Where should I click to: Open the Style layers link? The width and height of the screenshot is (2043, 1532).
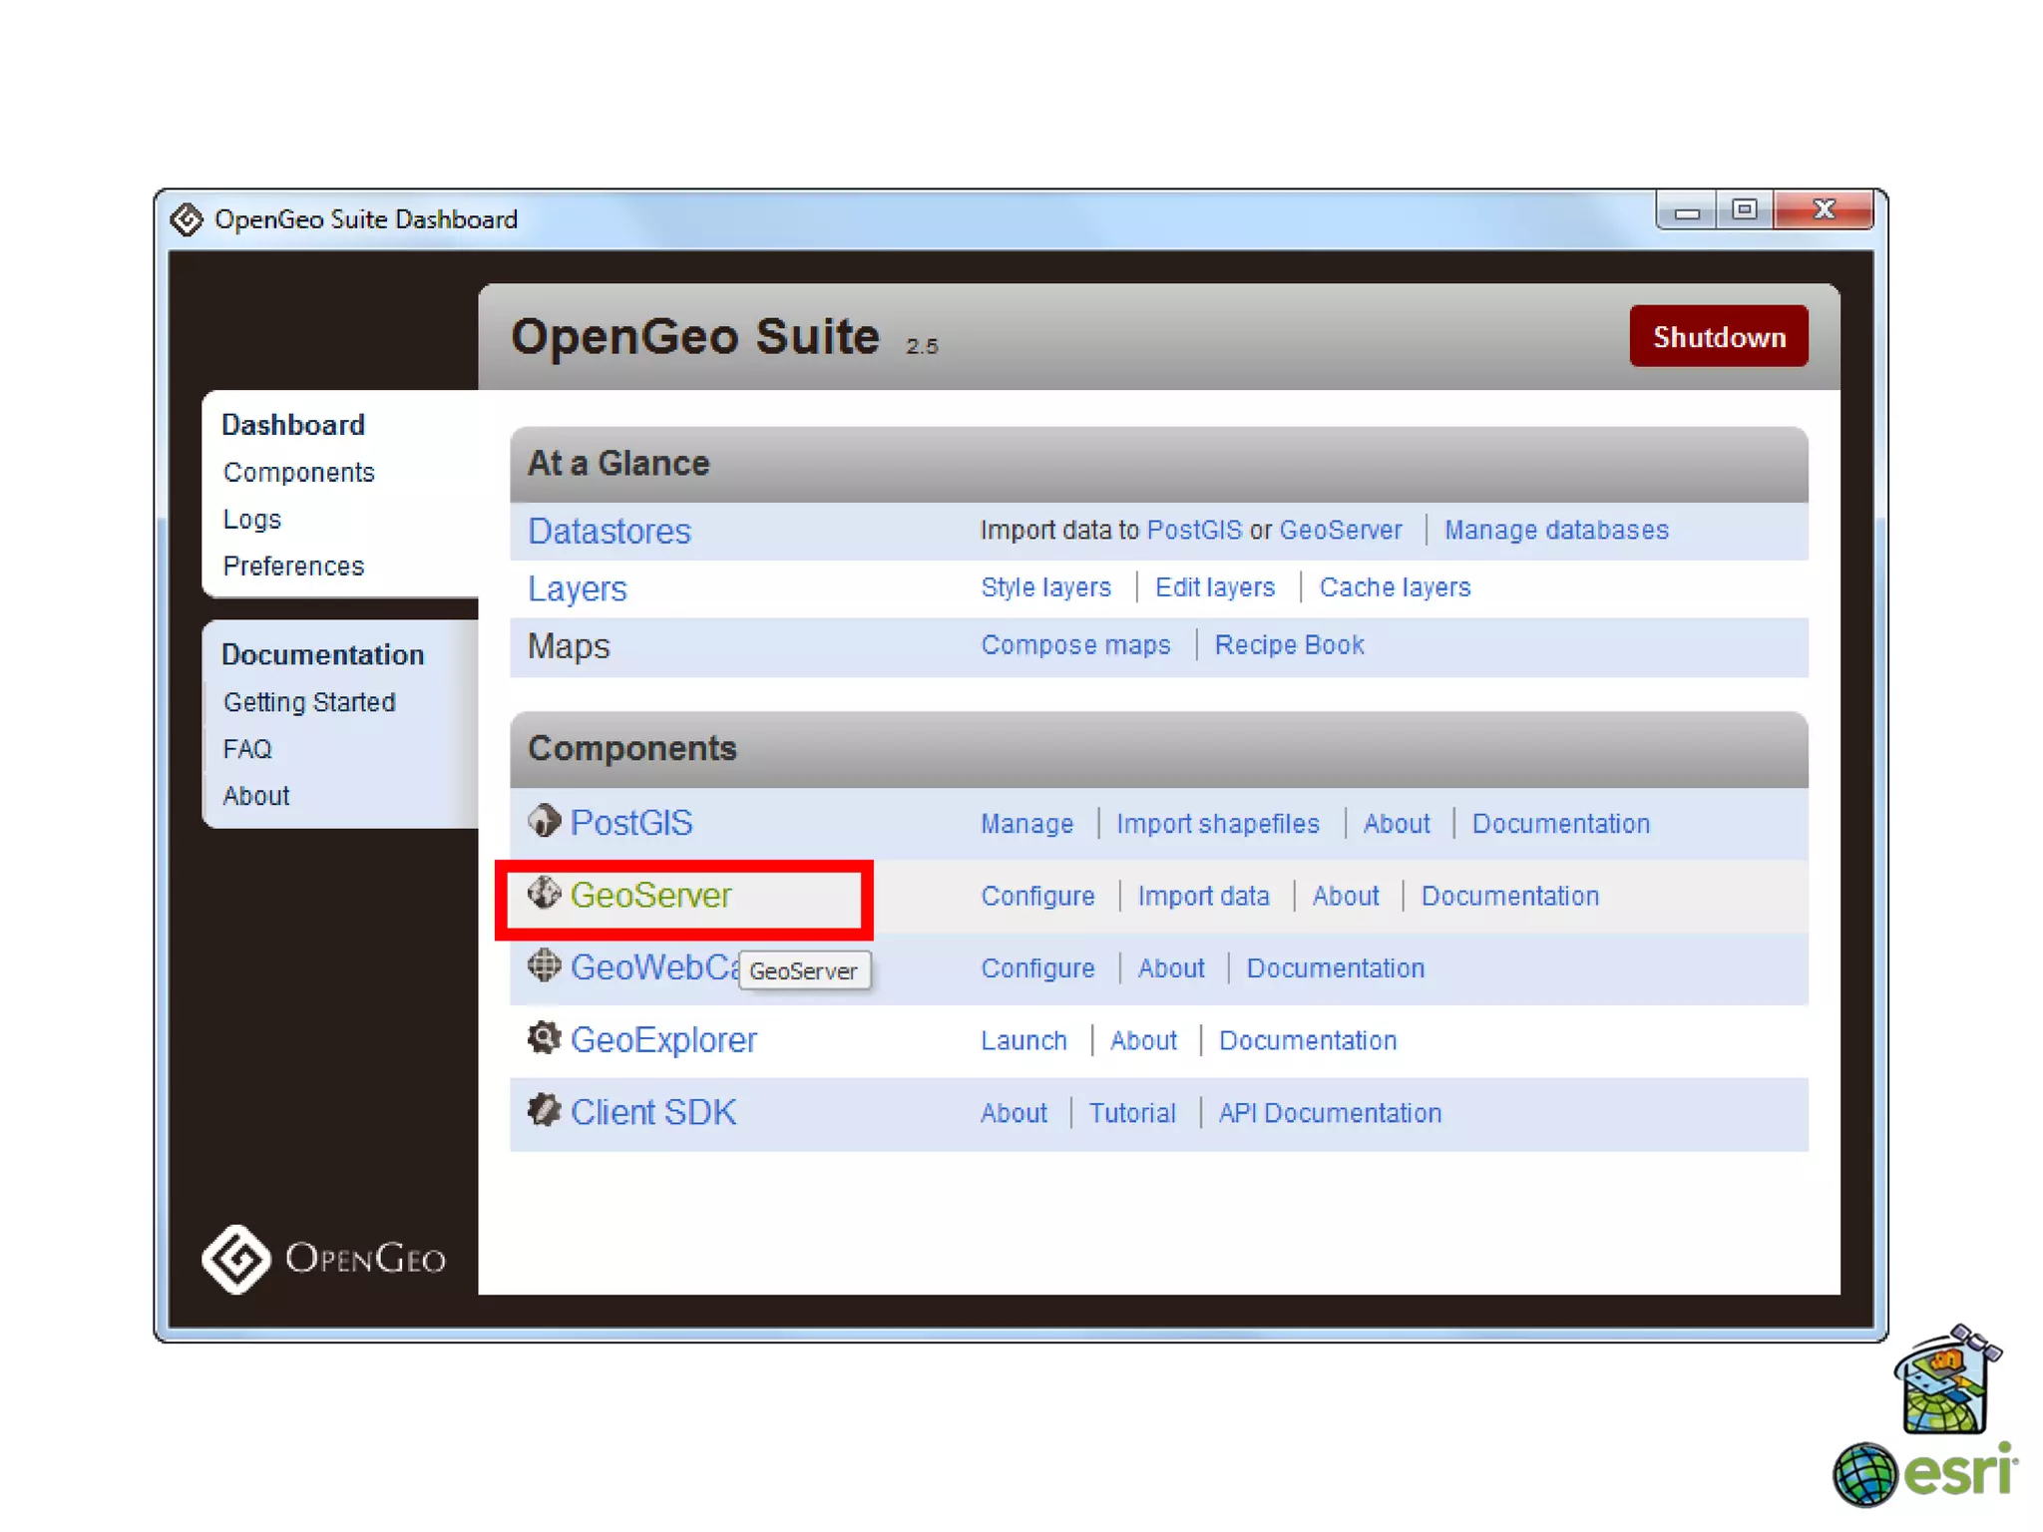1044,587
